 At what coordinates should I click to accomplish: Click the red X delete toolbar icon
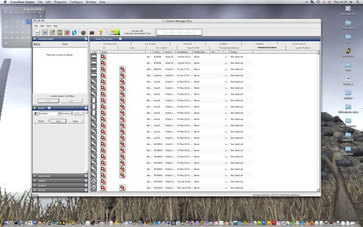67,32
